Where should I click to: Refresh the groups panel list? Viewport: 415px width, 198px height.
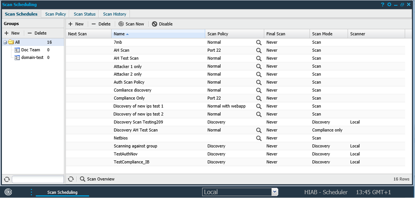tap(6, 179)
